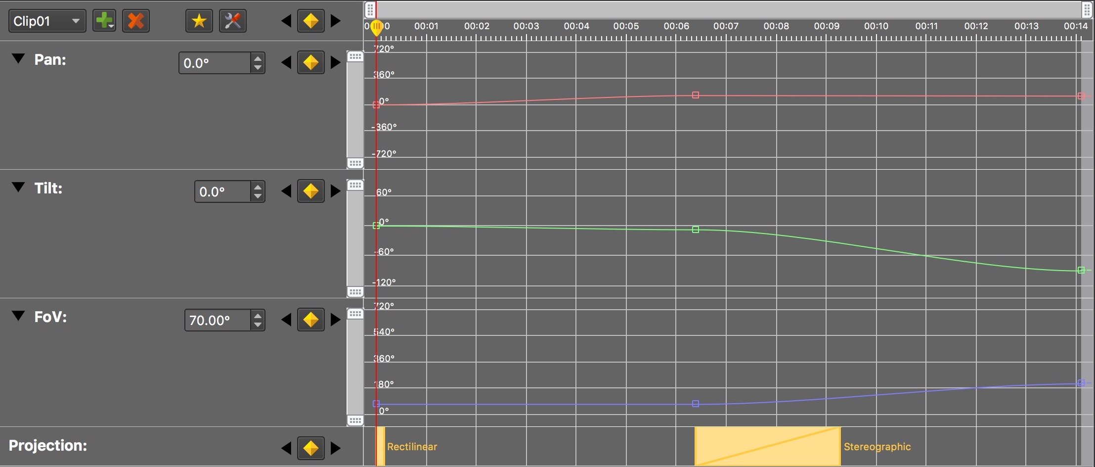Screen dimensions: 1095x467
Task: Collapse the Tilt track triangle
Action: click(x=18, y=187)
